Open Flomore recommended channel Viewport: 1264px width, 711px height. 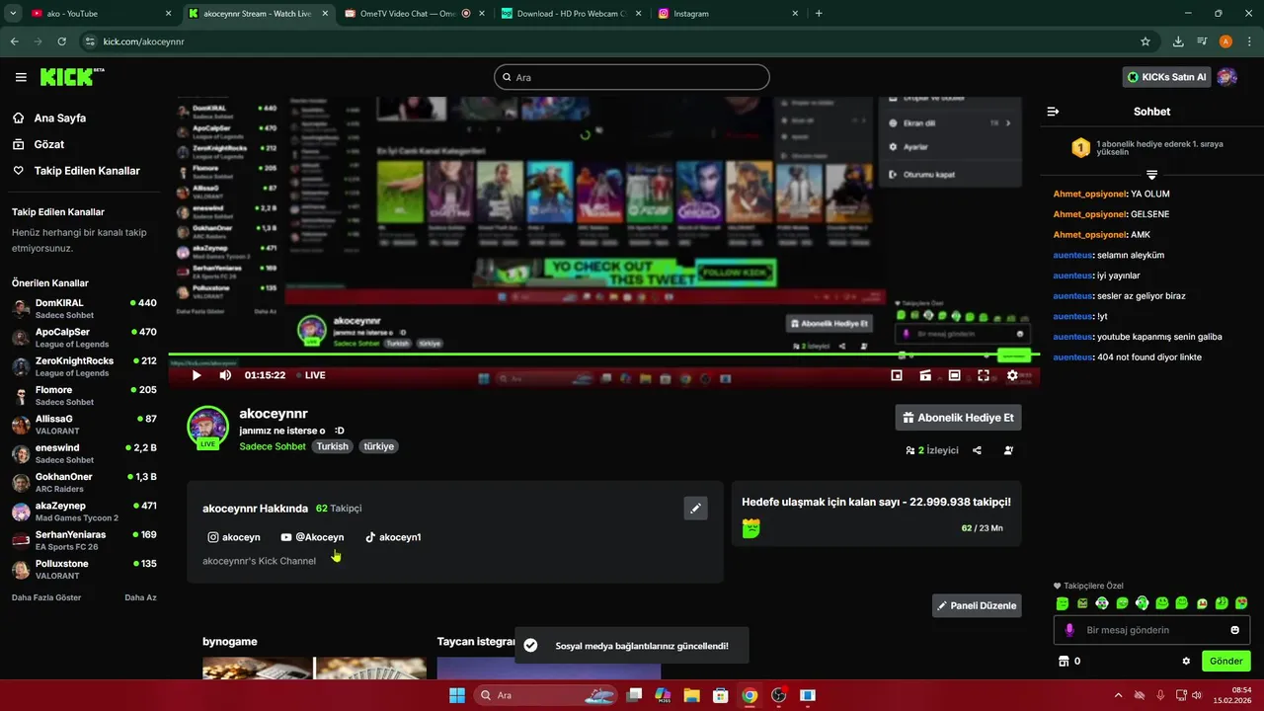pos(84,396)
